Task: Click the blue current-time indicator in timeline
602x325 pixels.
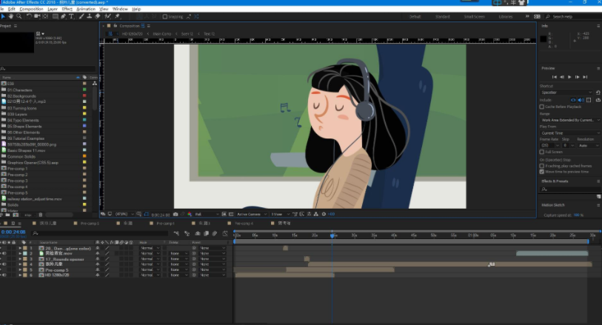Action: (x=332, y=235)
